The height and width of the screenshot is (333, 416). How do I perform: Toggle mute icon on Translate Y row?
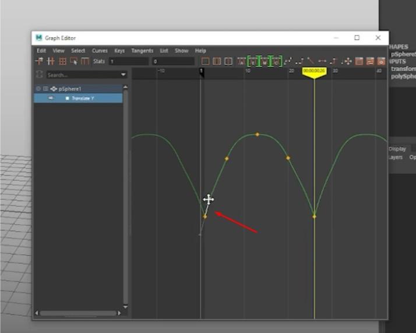click(x=51, y=98)
